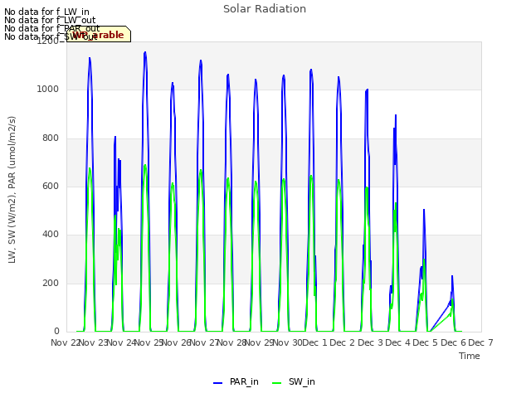Image resolution: width=531 pixels, height=398 pixels.
Task: Click the 0 y-axis tick label
Action: (x=56, y=332)
